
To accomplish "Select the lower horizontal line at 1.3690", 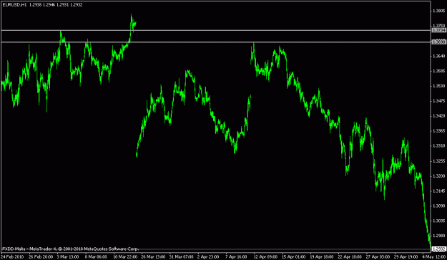I will pos(216,42).
